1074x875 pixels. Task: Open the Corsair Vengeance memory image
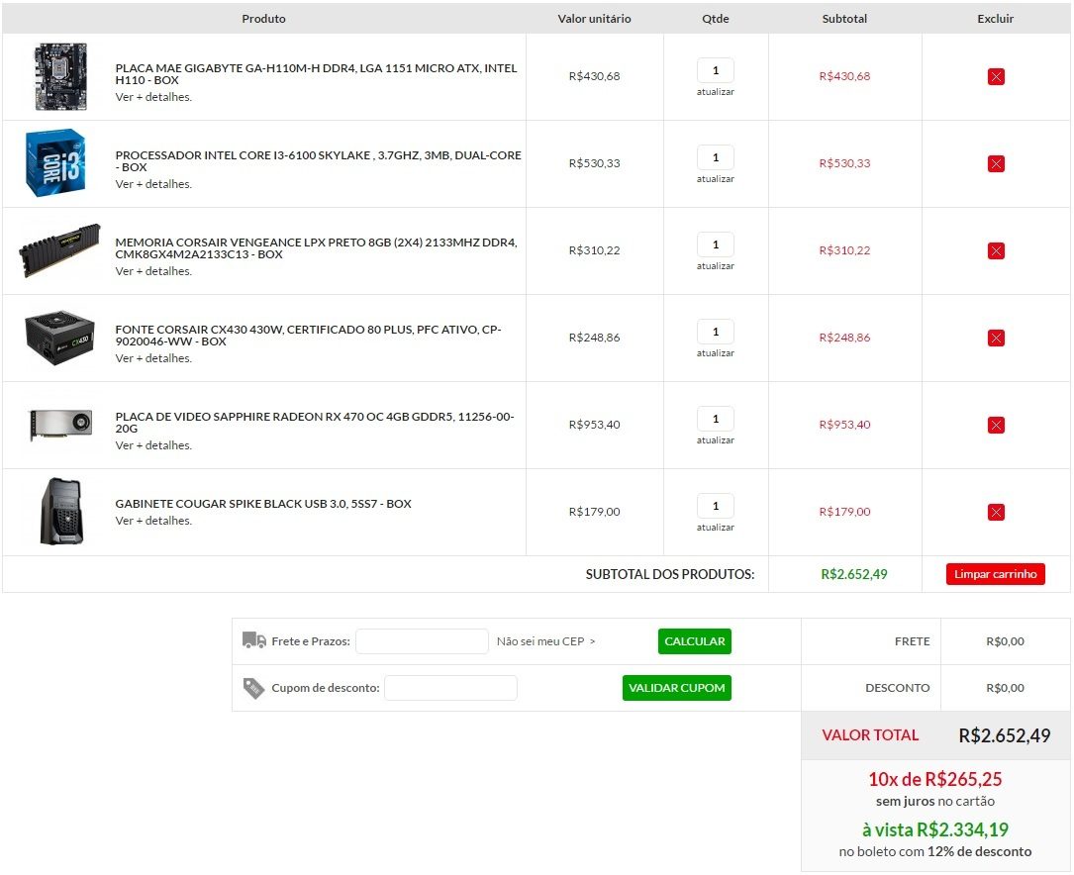click(x=59, y=249)
